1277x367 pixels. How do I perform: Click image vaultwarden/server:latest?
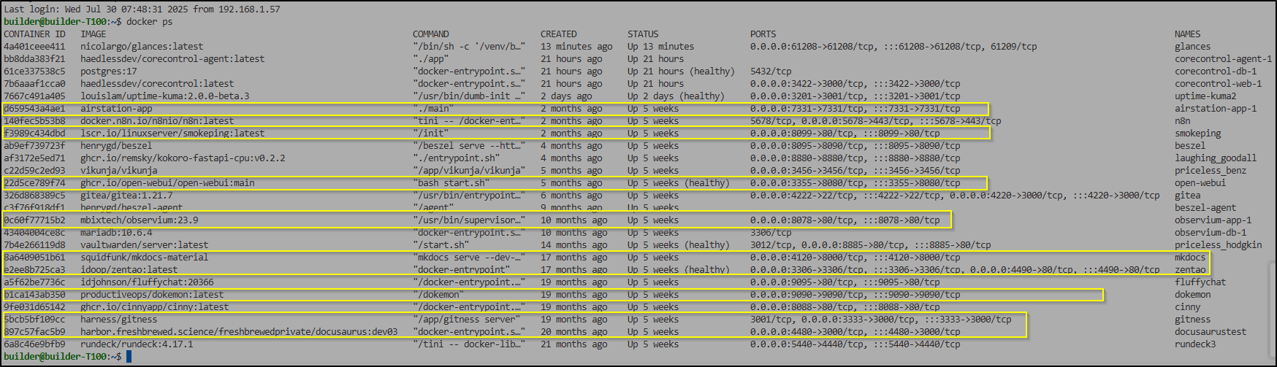point(145,245)
